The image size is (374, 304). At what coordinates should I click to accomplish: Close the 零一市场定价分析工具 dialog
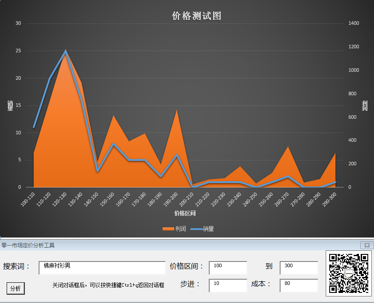click(367, 245)
